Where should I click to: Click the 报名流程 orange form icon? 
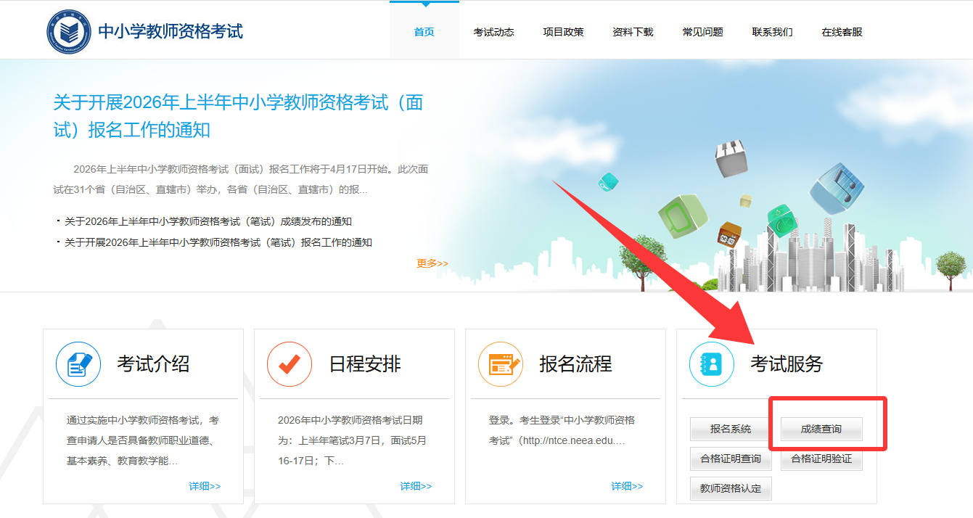pyautogui.click(x=501, y=364)
